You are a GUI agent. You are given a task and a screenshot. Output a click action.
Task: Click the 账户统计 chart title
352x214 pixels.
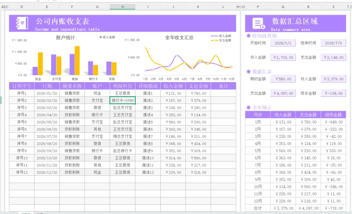click(65, 38)
